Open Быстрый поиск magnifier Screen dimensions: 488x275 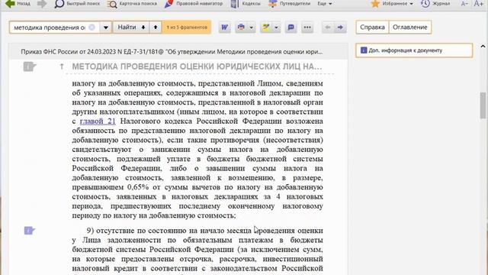(x=77, y=4)
